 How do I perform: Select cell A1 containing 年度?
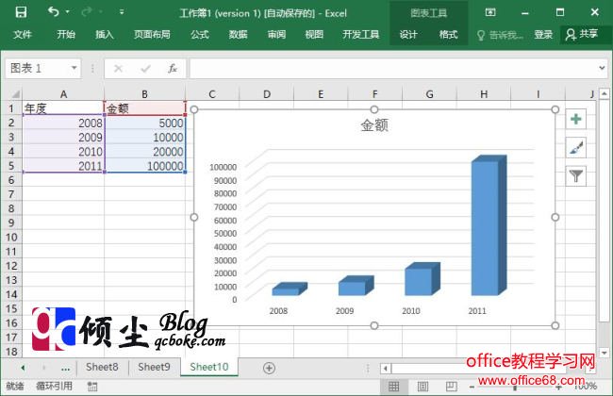click(x=63, y=108)
